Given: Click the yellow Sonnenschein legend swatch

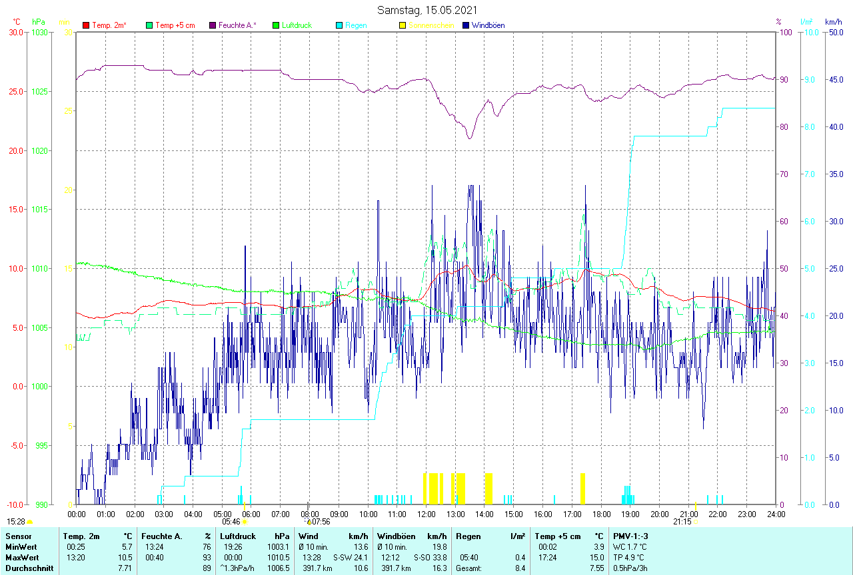Looking at the screenshot, I should pos(403,25).
